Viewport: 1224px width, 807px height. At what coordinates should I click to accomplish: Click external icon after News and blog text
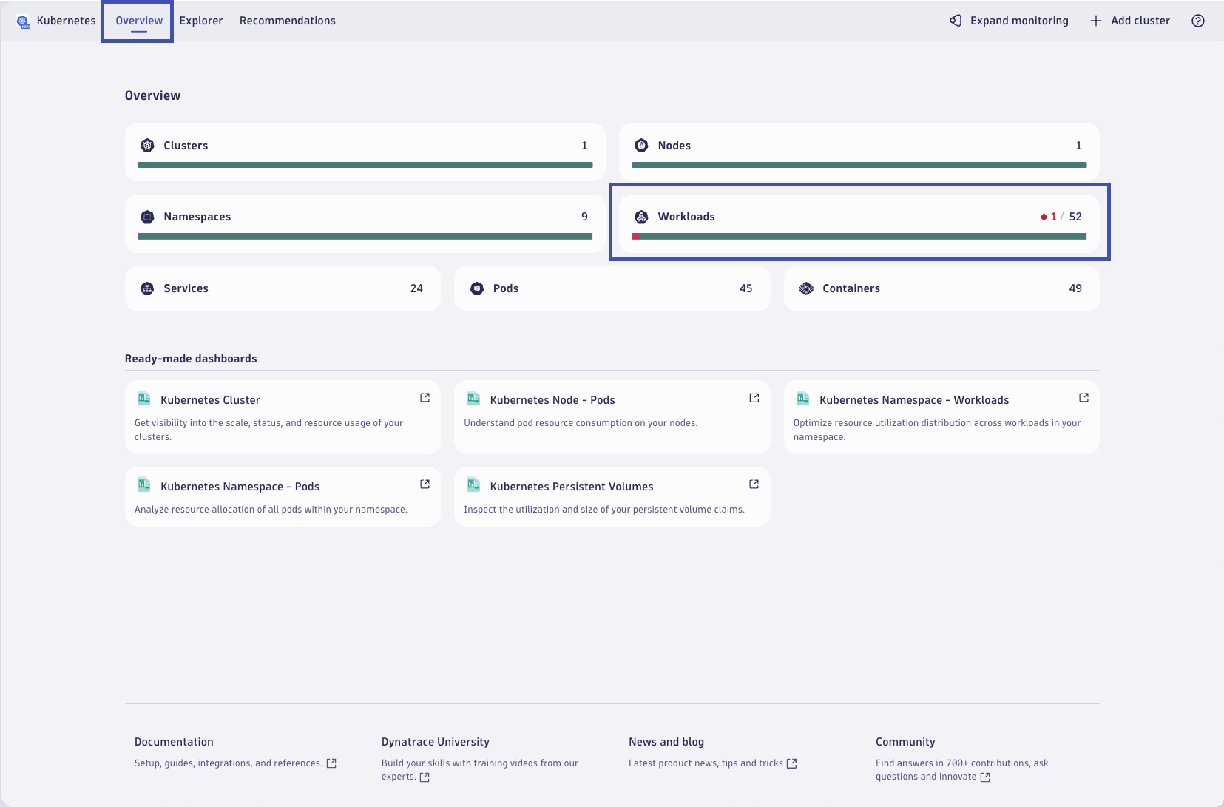pos(791,763)
